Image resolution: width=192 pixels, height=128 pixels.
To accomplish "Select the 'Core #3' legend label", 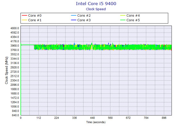I will tap(84, 20).
